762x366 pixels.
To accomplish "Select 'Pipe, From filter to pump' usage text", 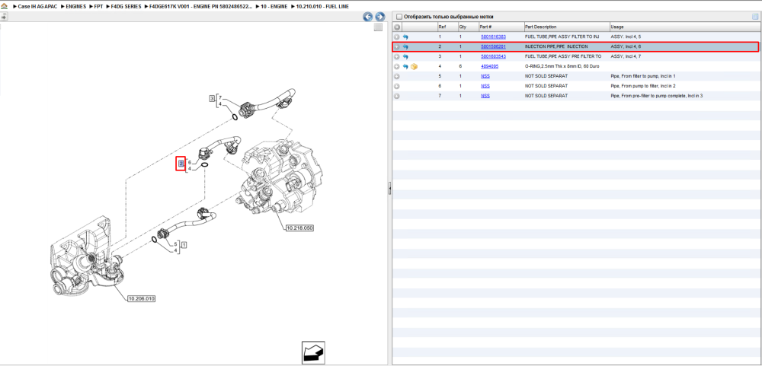I will click(643, 76).
